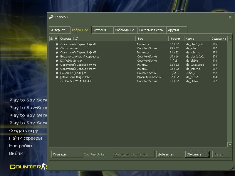235x176 pixels.
Task: Open the Фильтры button
Action: pyautogui.click(x=67, y=154)
